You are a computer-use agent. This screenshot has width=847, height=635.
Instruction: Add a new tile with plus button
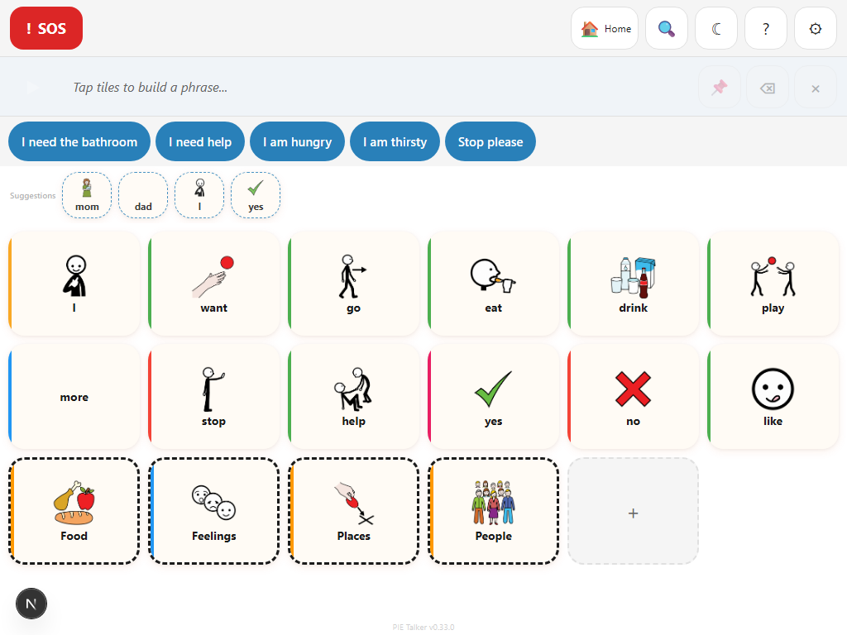(634, 513)
